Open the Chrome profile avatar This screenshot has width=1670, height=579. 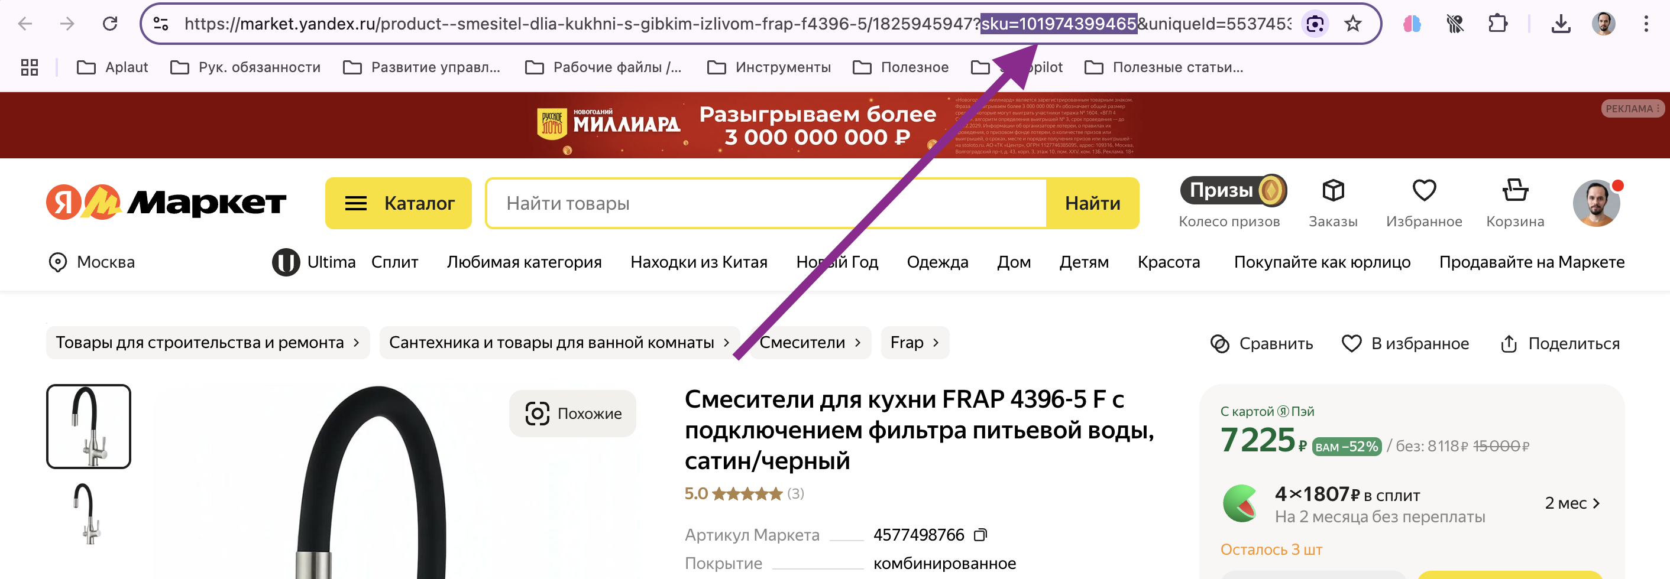[1604, 24]
